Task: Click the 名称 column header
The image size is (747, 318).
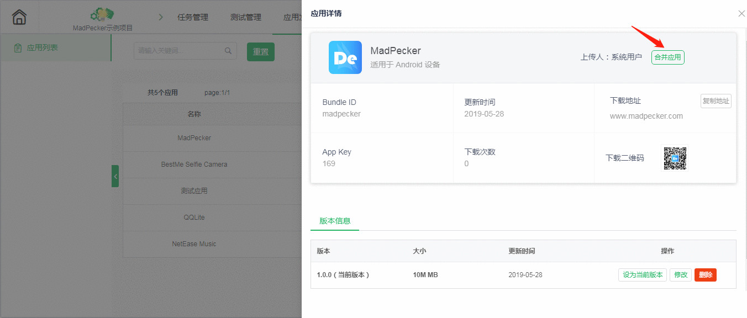Action: click(194, 114)
